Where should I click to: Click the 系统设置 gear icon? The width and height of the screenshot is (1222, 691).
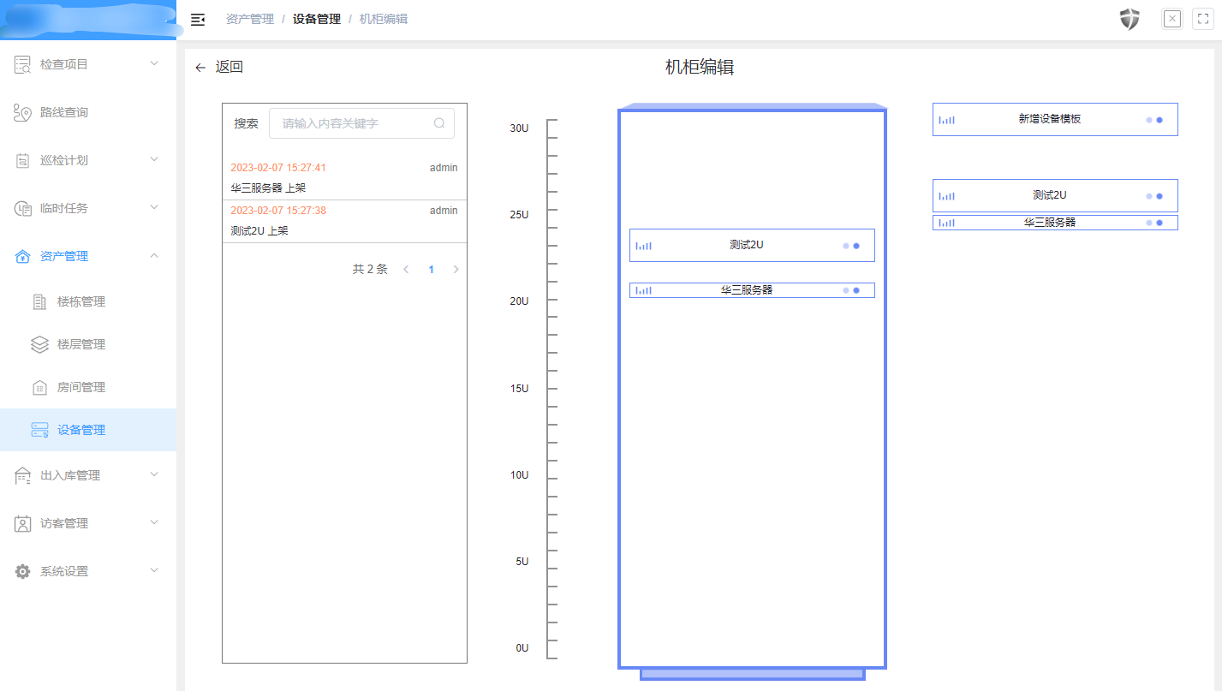point(22,571)
